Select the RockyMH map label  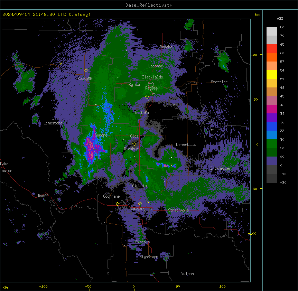point(85,78)
